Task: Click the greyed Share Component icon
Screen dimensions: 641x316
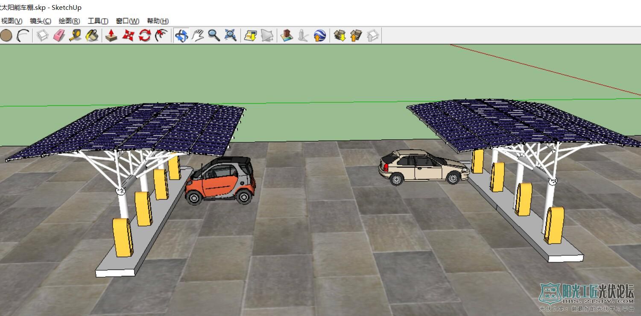Action: pyautogui.click(x=373, y=35)
